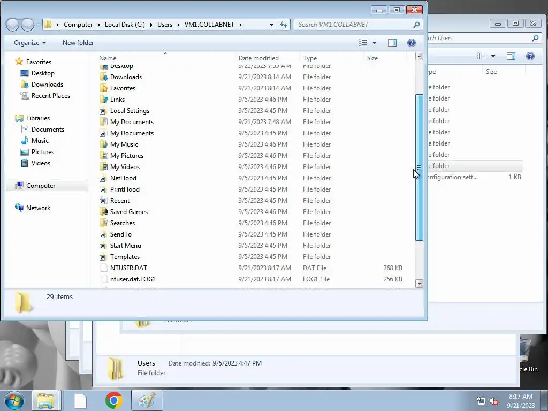Sort by the Date modified column header

point(268,58)
